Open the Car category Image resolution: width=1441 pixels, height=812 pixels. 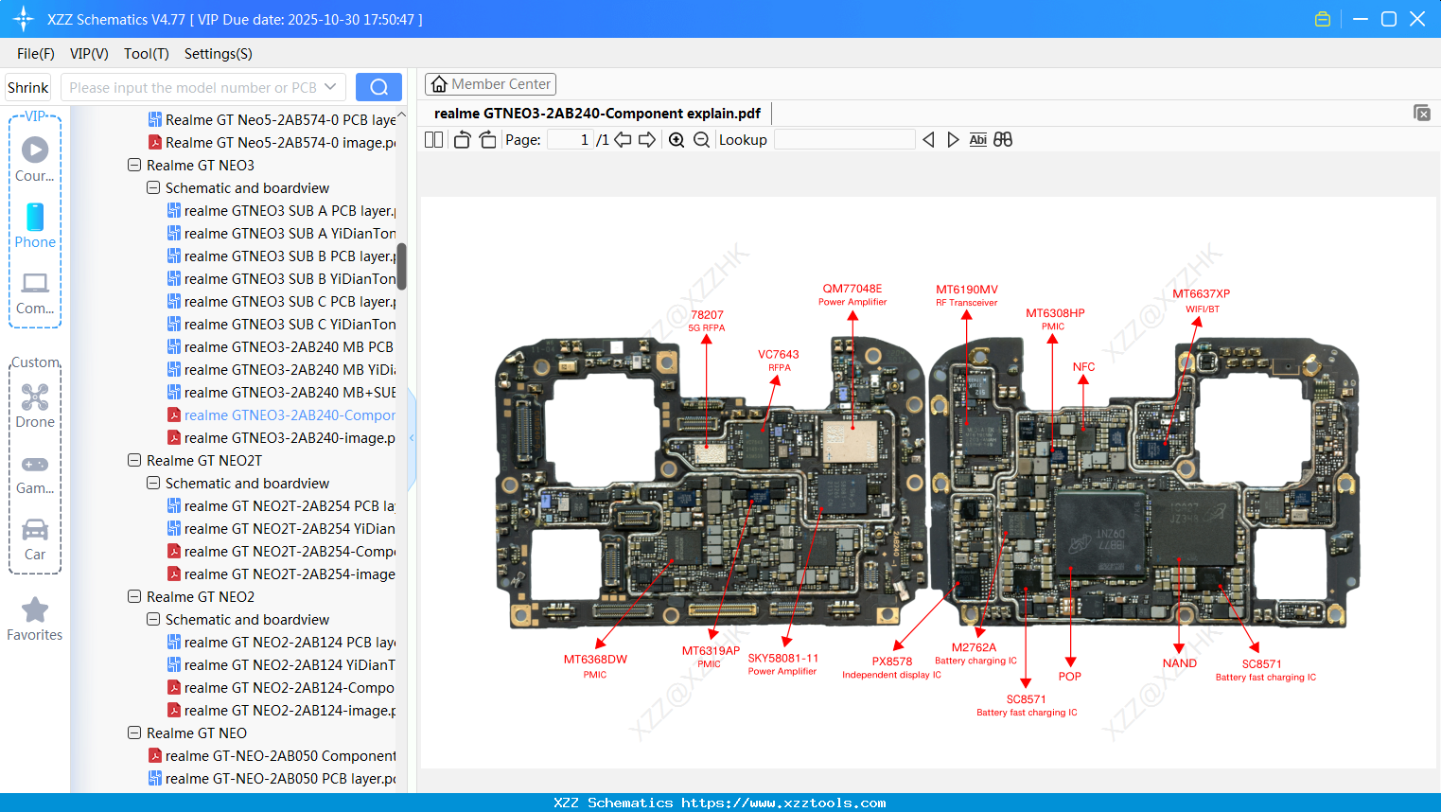[x=35, y=539]
